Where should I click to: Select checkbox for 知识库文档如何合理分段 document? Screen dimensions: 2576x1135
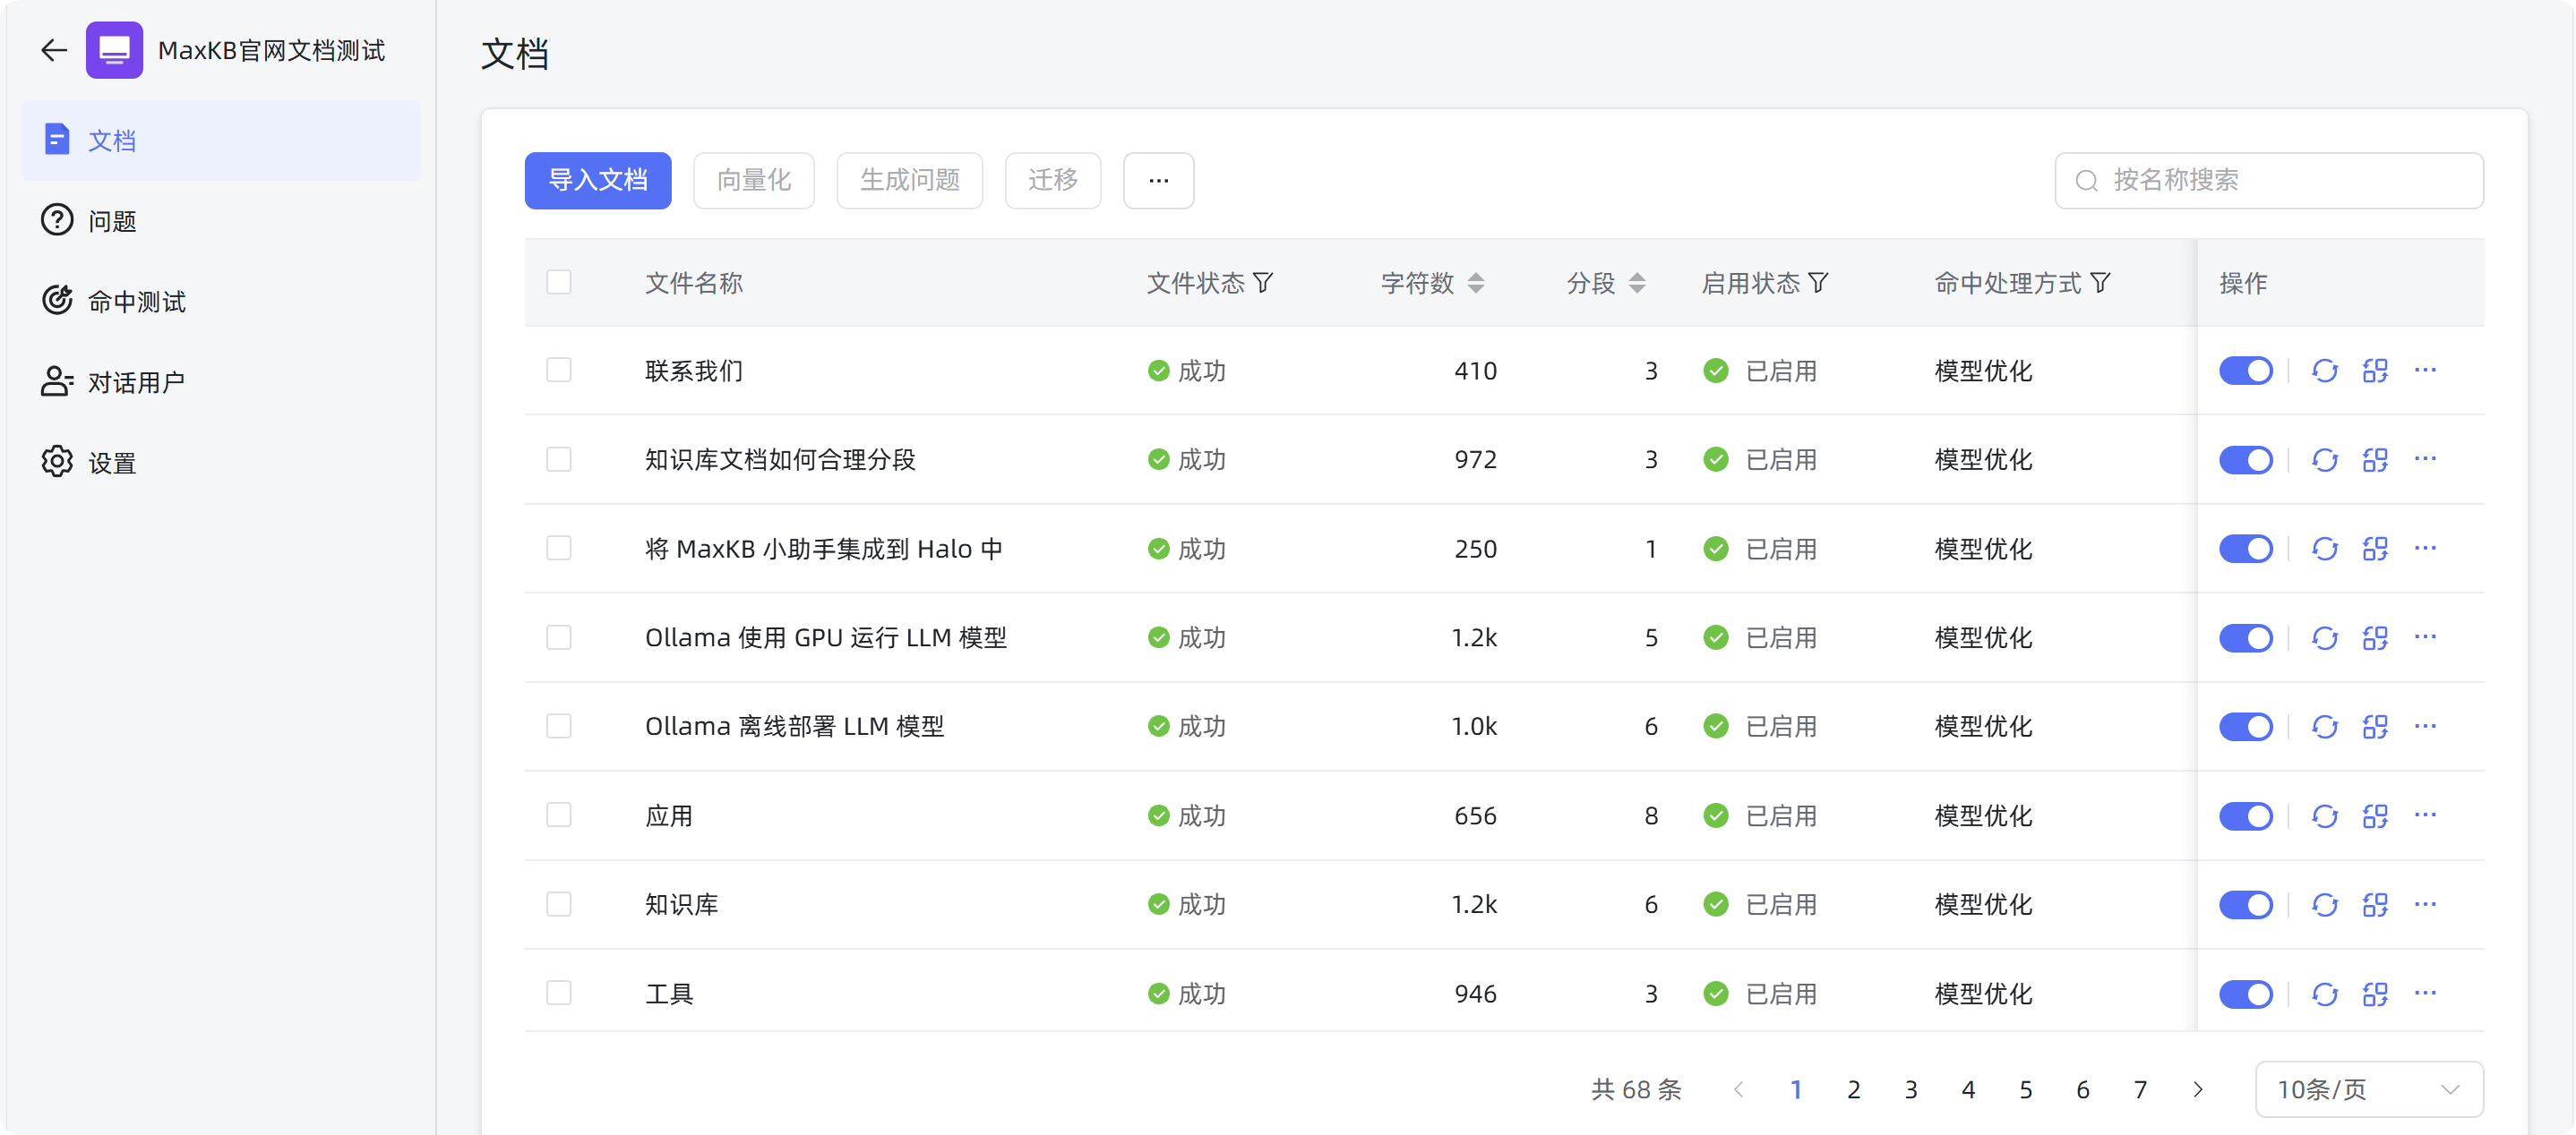point(559,459)
